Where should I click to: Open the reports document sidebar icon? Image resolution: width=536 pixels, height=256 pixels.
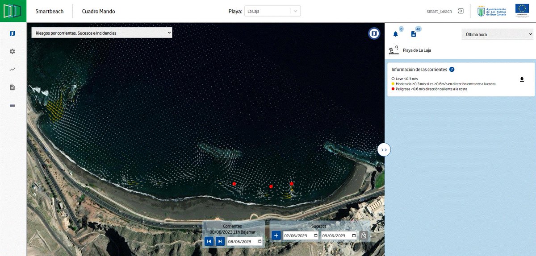pos(13,87)
